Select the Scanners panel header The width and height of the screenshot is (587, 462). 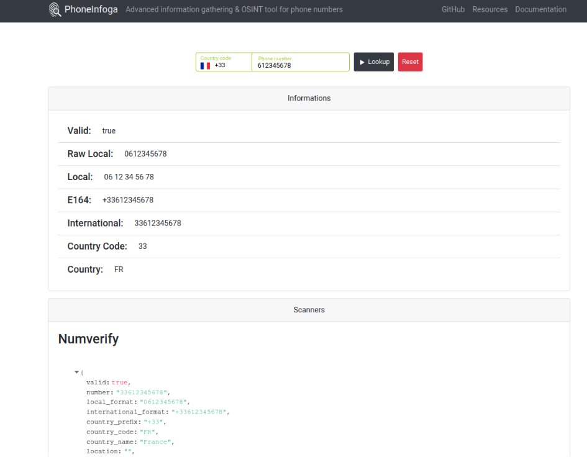[x=309, y=310]
